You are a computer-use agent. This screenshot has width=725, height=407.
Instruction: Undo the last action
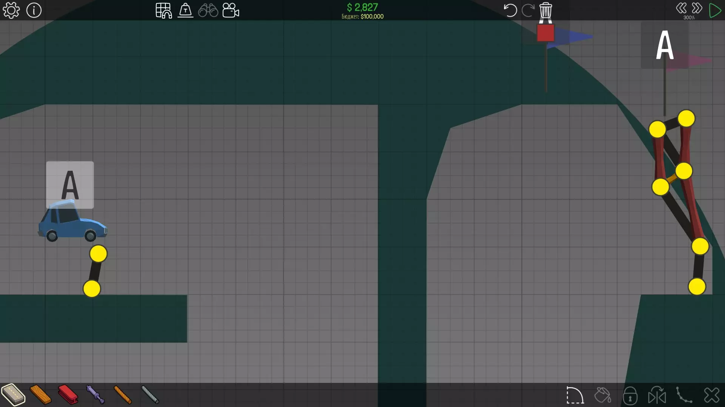coord(510,10)
